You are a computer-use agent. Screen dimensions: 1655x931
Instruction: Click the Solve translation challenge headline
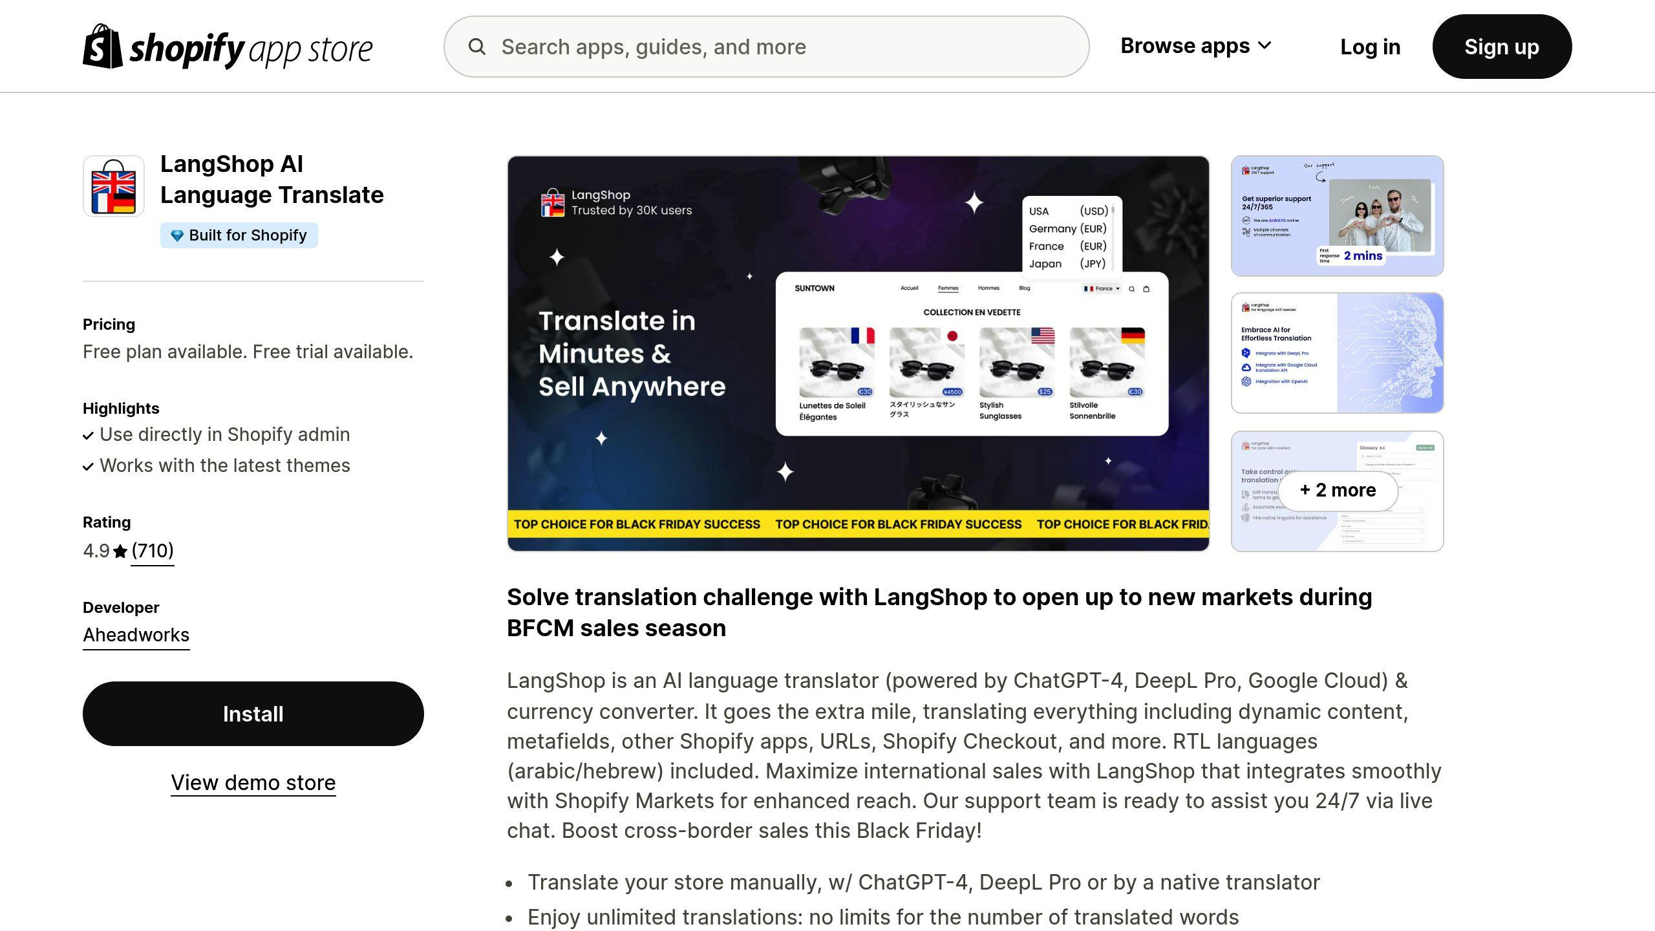[939, 612]
